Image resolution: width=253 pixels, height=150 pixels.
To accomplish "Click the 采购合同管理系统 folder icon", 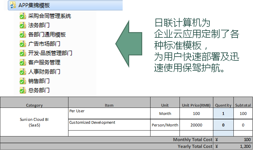I will 23,16.
